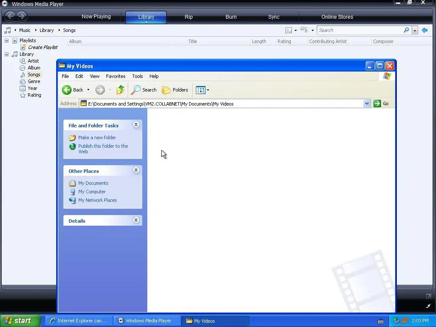The image size is (436, 327).
Task: Select Artist in the Library tree
Action: pos(33,61)
